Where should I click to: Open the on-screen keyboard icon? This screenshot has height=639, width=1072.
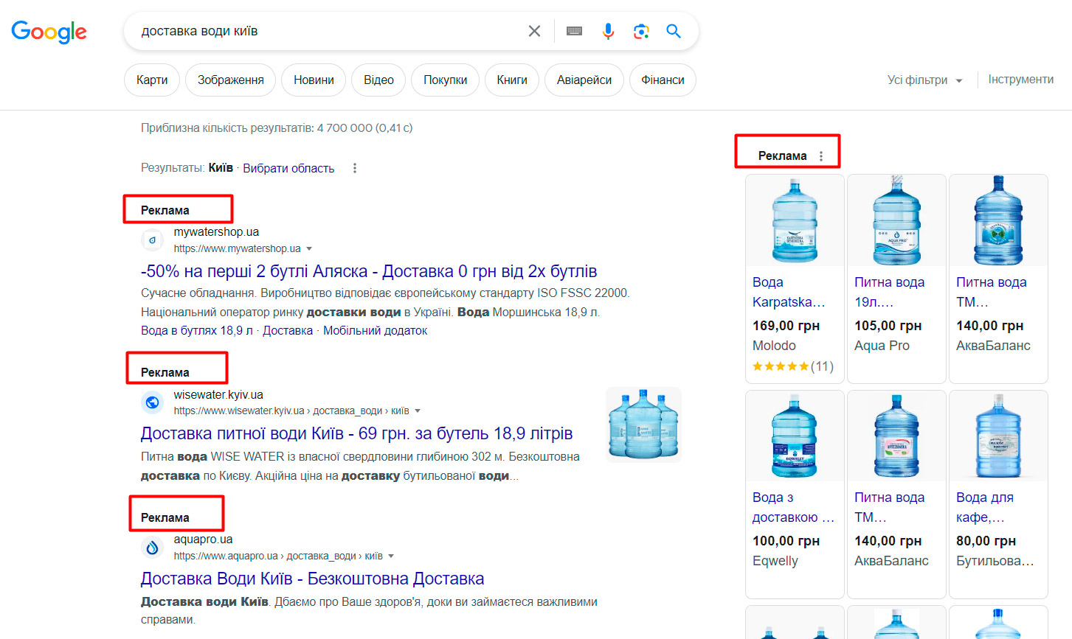574,31
